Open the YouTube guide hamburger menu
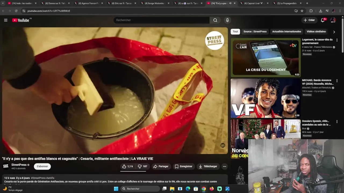This screenshot has height=193, width=344. tap(6, 20)
